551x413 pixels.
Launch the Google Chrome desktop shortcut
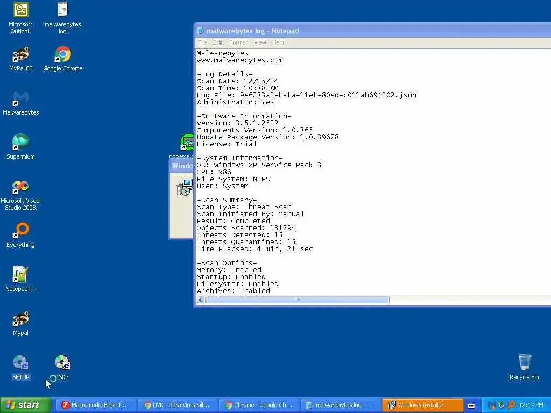62,59
